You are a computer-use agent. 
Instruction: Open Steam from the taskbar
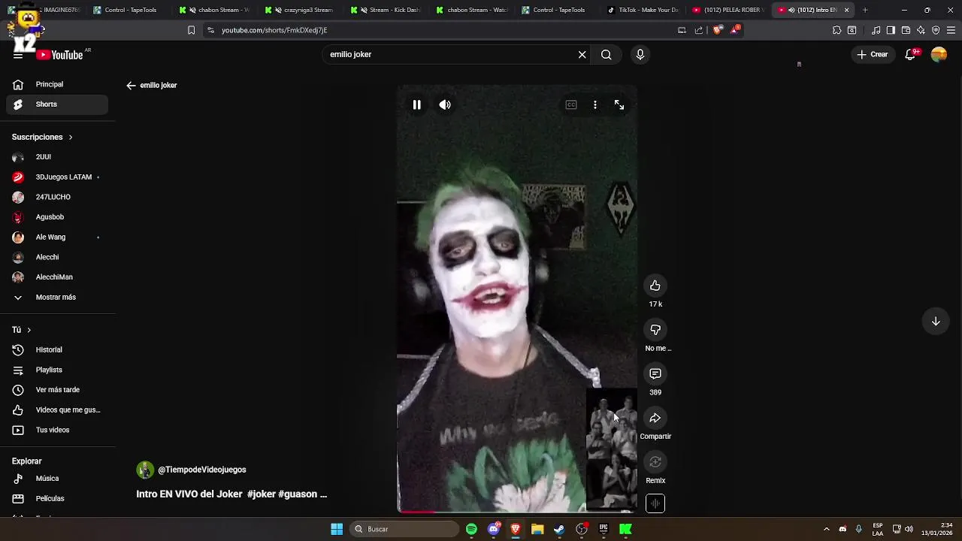[559, 529]
